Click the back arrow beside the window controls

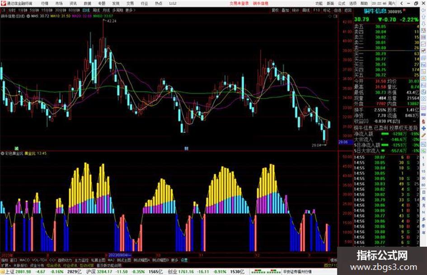click(x=402, y=4)
